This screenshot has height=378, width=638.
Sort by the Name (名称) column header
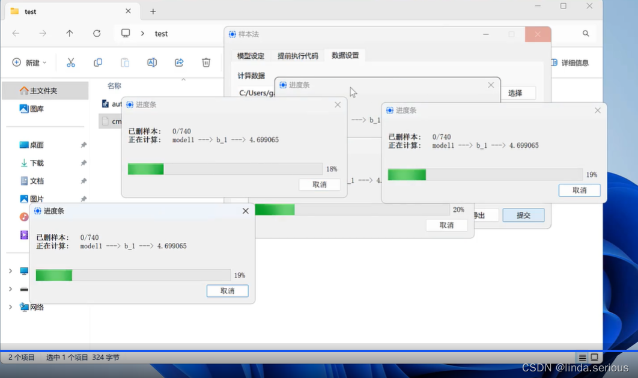(x=114, y=85)
